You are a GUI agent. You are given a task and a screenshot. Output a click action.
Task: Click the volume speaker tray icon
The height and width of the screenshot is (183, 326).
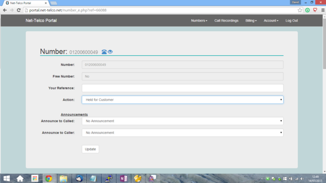pos(302,179)
